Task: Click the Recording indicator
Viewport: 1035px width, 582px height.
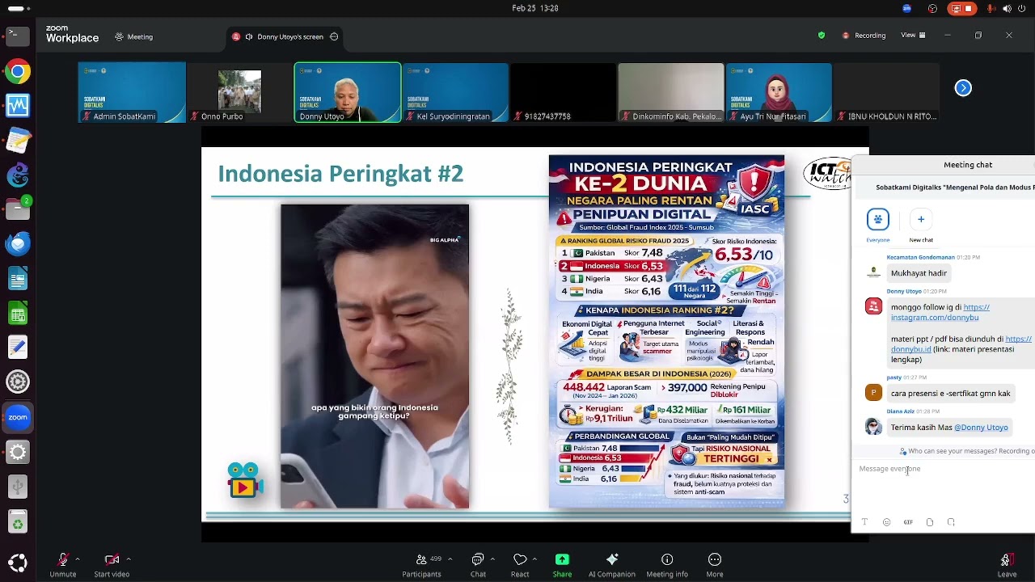Action: [x=864, y=36]
